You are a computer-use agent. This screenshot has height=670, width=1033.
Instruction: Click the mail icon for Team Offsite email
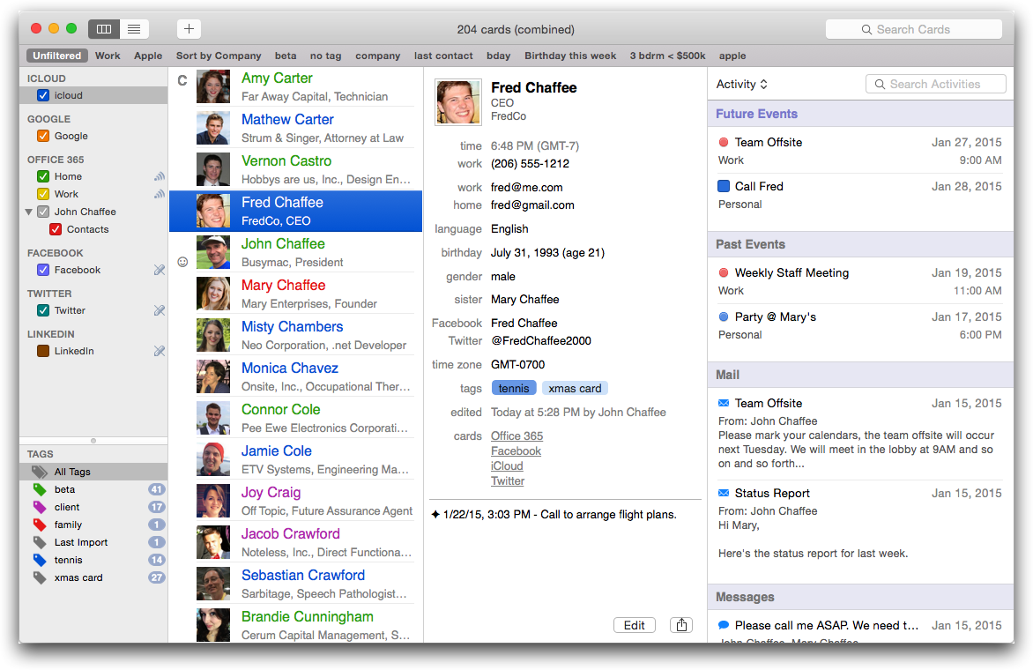pos(724,403)
